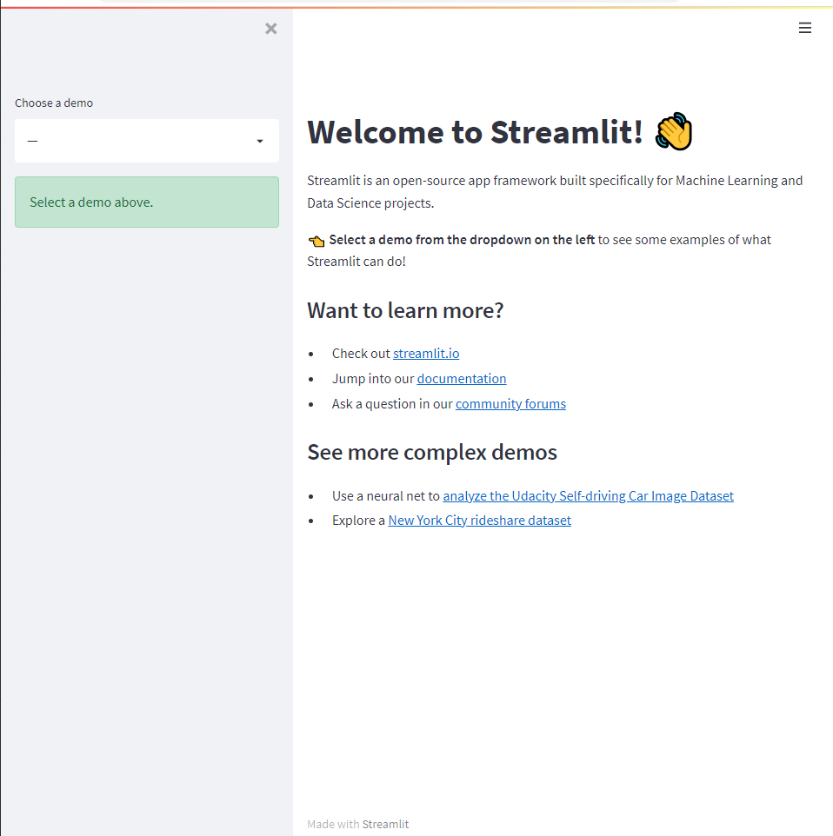Expand the Choose a demo dropdown arrow

point(260,142)
